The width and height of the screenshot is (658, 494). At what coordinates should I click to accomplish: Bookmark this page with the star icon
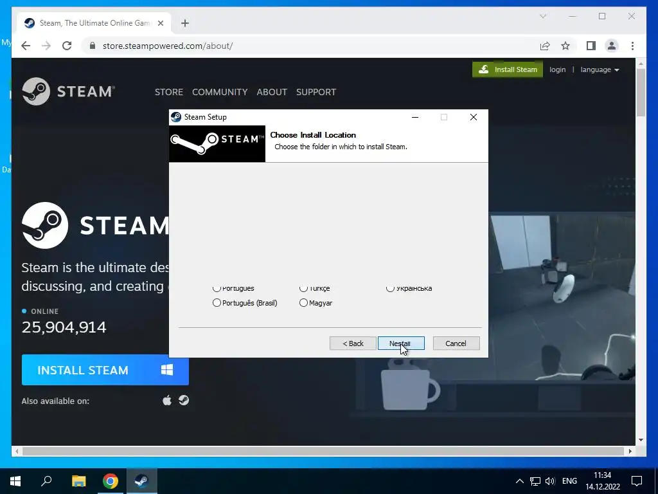point(565,46)
